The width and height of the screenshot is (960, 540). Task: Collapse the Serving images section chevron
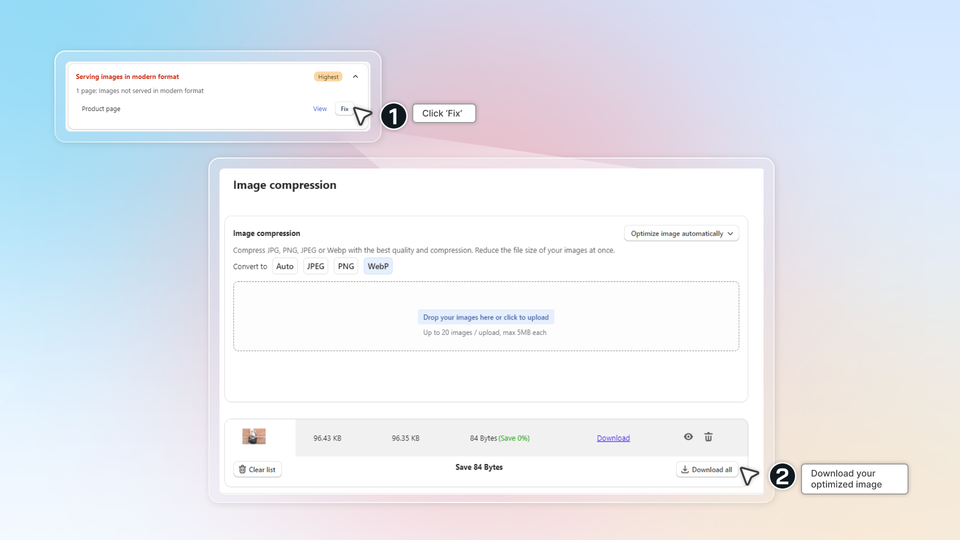click(355, 76)
